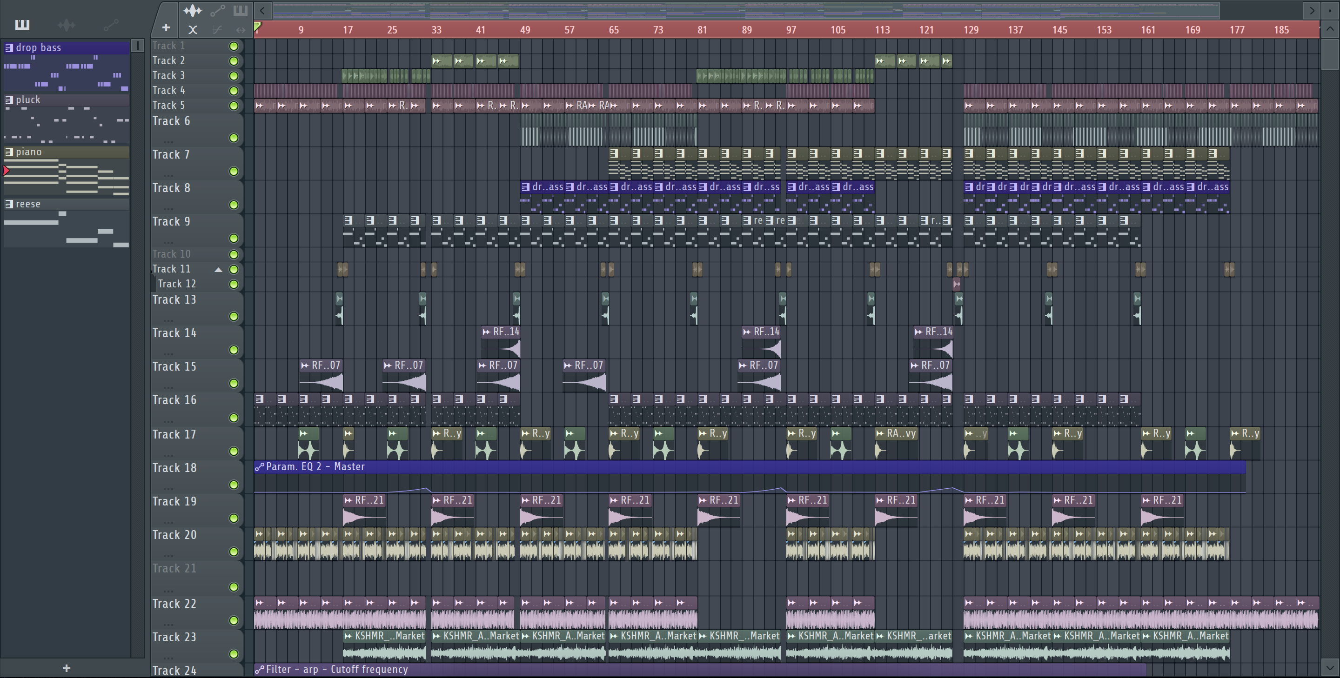1340x678 pixels.
Task: Click the pattern icon beside pluck
Action: (x=9, y=100)
